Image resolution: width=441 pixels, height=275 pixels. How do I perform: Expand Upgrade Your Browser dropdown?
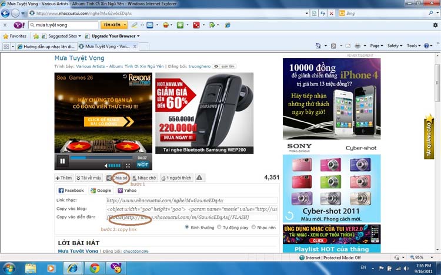coord(138,36)
